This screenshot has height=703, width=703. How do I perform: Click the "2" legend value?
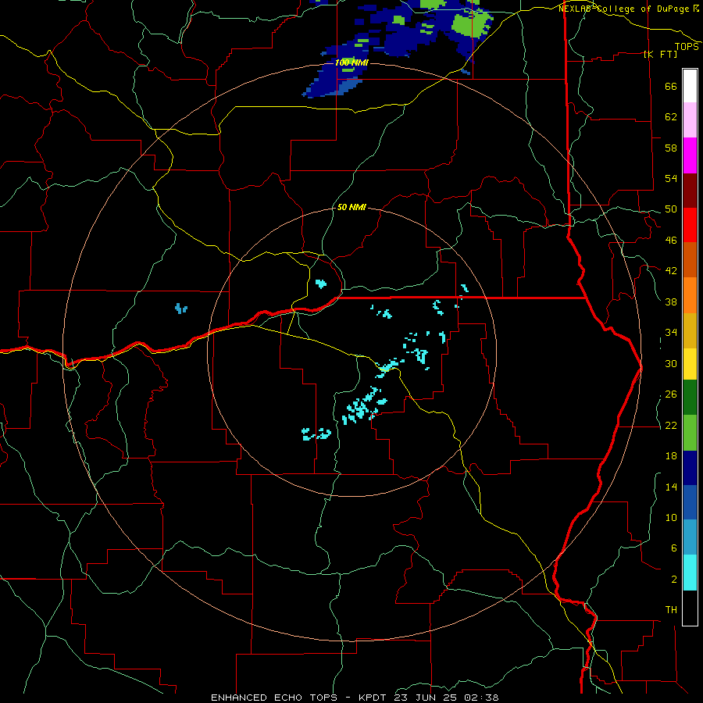(674, 580)
